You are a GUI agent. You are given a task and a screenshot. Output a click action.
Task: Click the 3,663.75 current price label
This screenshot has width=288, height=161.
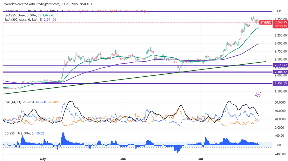pos(281,22)
